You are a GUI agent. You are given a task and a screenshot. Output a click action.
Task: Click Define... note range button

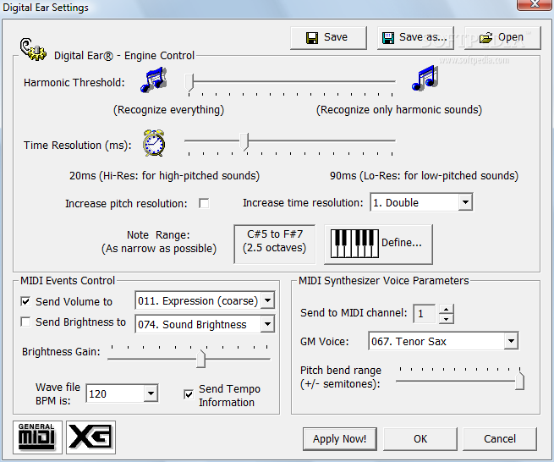pos(378,245)
